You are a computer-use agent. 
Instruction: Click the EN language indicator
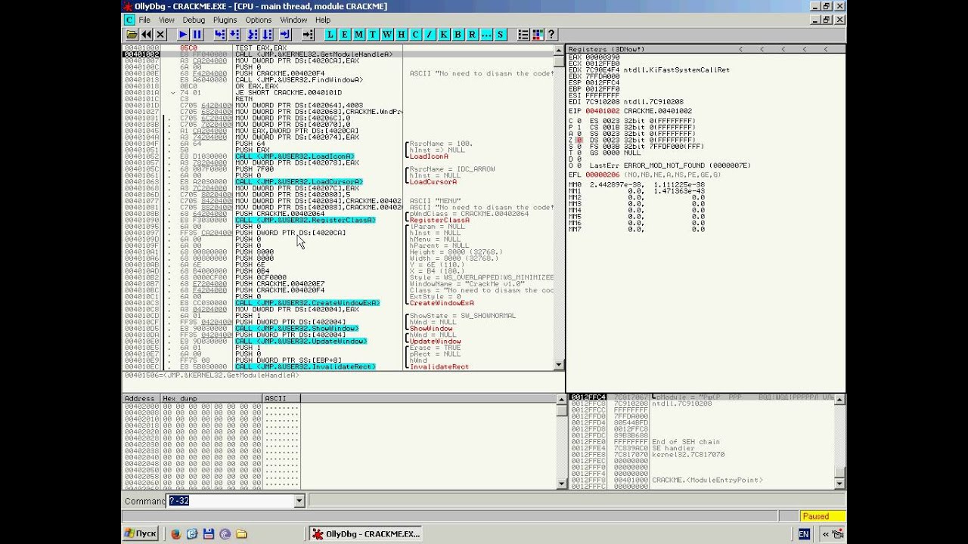pos(803,533)
